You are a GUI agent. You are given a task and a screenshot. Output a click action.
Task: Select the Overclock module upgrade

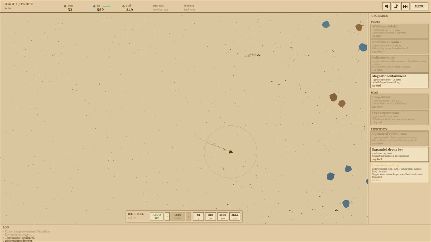[x=400, y=173]
